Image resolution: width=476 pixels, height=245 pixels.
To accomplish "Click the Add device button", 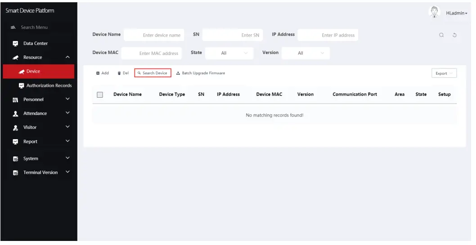I will pos(103,73).
